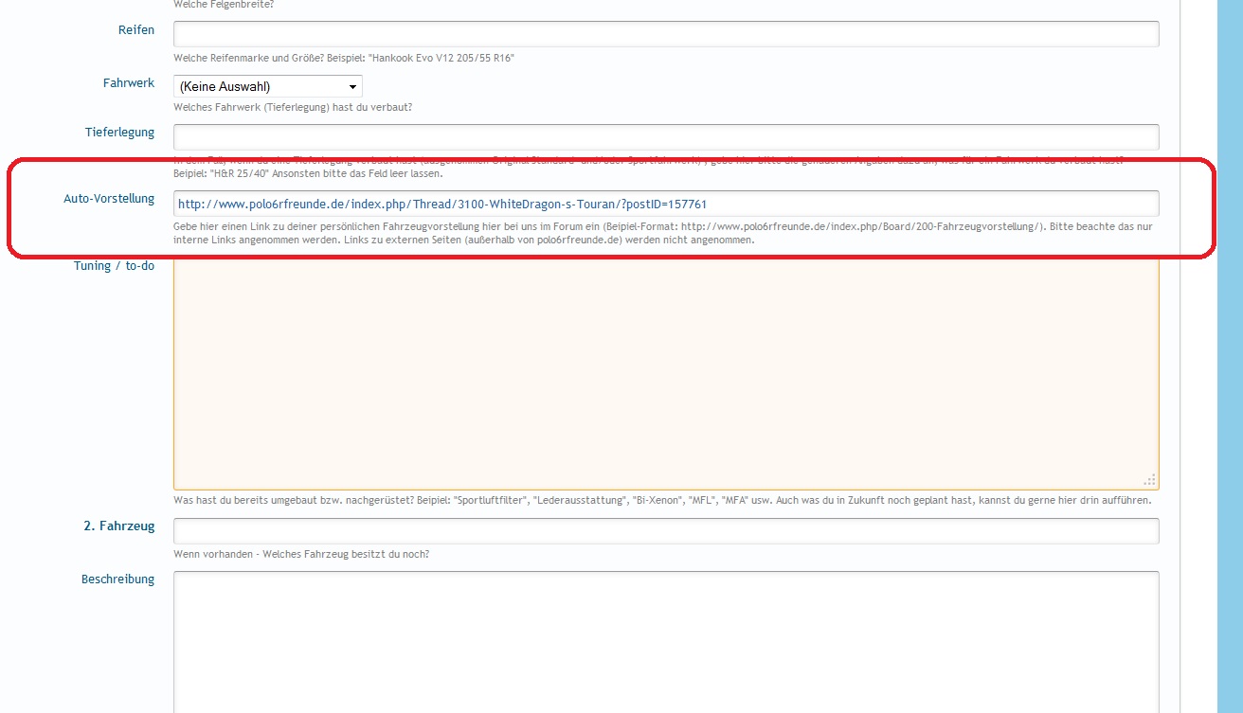Image resolution: width=1243 pixels, height=713 pixels.
Task: Click the 'Wenn vorhanden' hint under 2. Fahrzeug
Action: [301, 554]
